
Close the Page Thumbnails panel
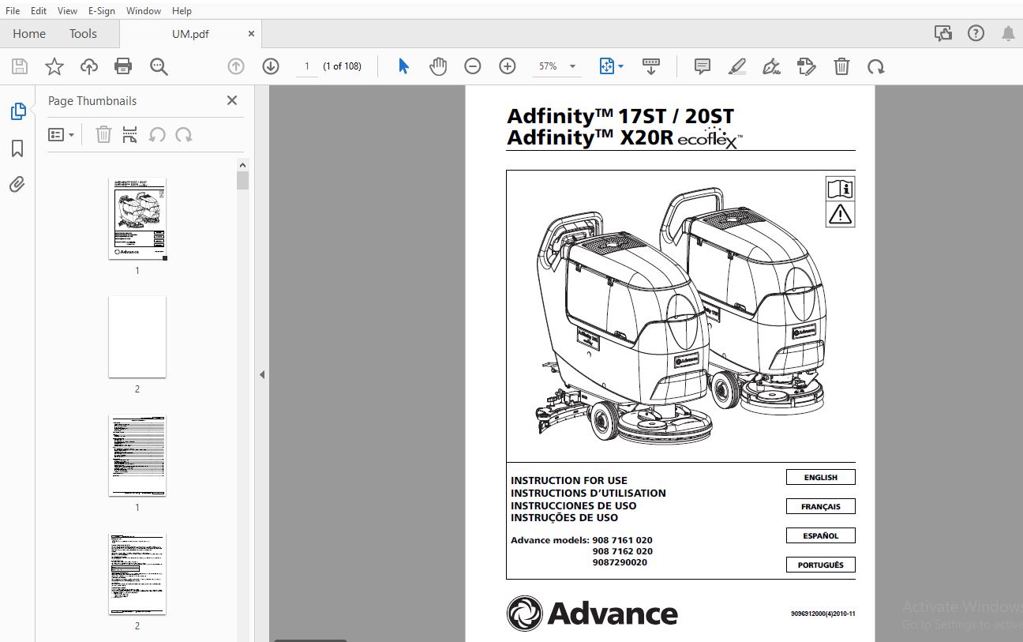click(232, 100)
